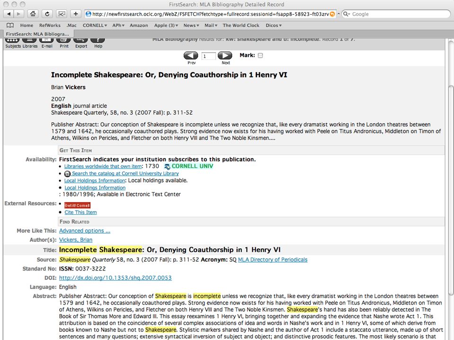
Task: Open the Amazon bookmark
Action: coord(139,25)
